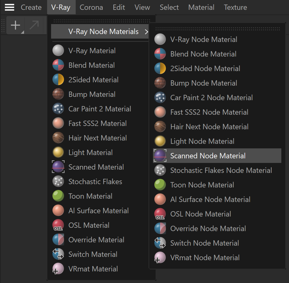
Task: Select Light Node Material entry text
Action: point(202,141)
